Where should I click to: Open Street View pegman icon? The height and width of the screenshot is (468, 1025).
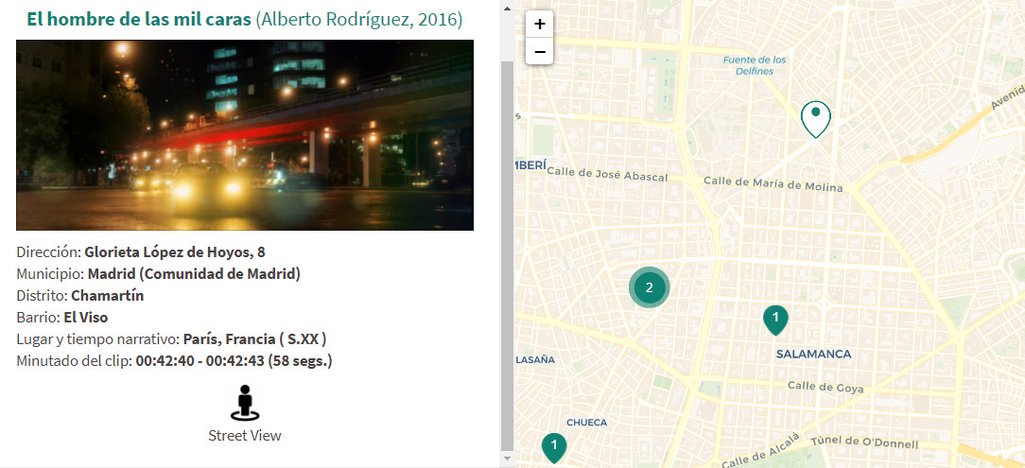[245, 403]
